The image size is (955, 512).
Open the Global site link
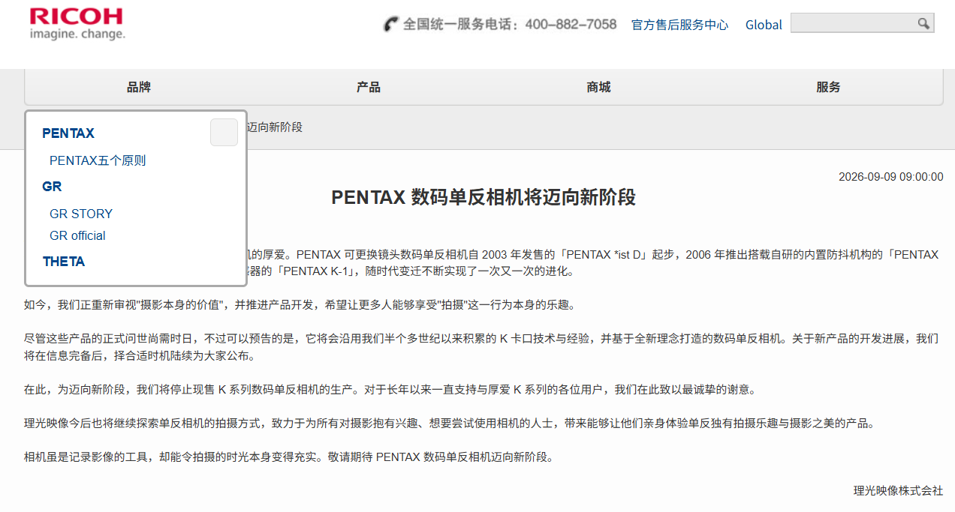click(x=764, y=25)
